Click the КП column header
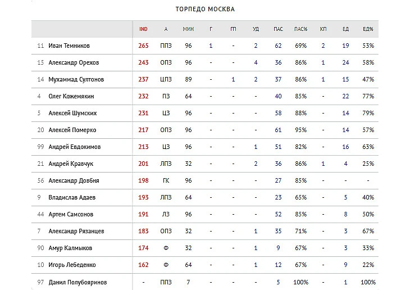This screenshot has height=290, width=410. [x=323, y=29]
